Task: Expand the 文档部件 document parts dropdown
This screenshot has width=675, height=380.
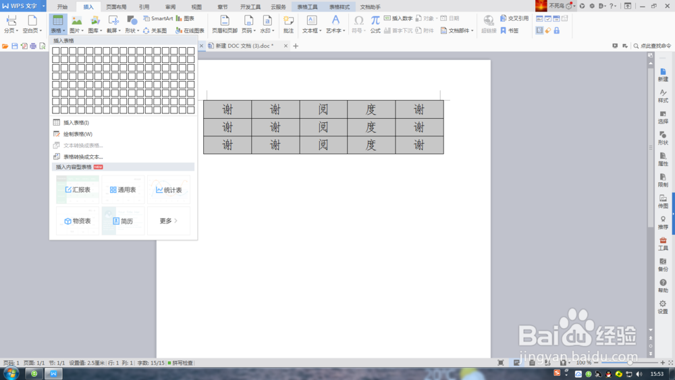Action: click(457, 31)
